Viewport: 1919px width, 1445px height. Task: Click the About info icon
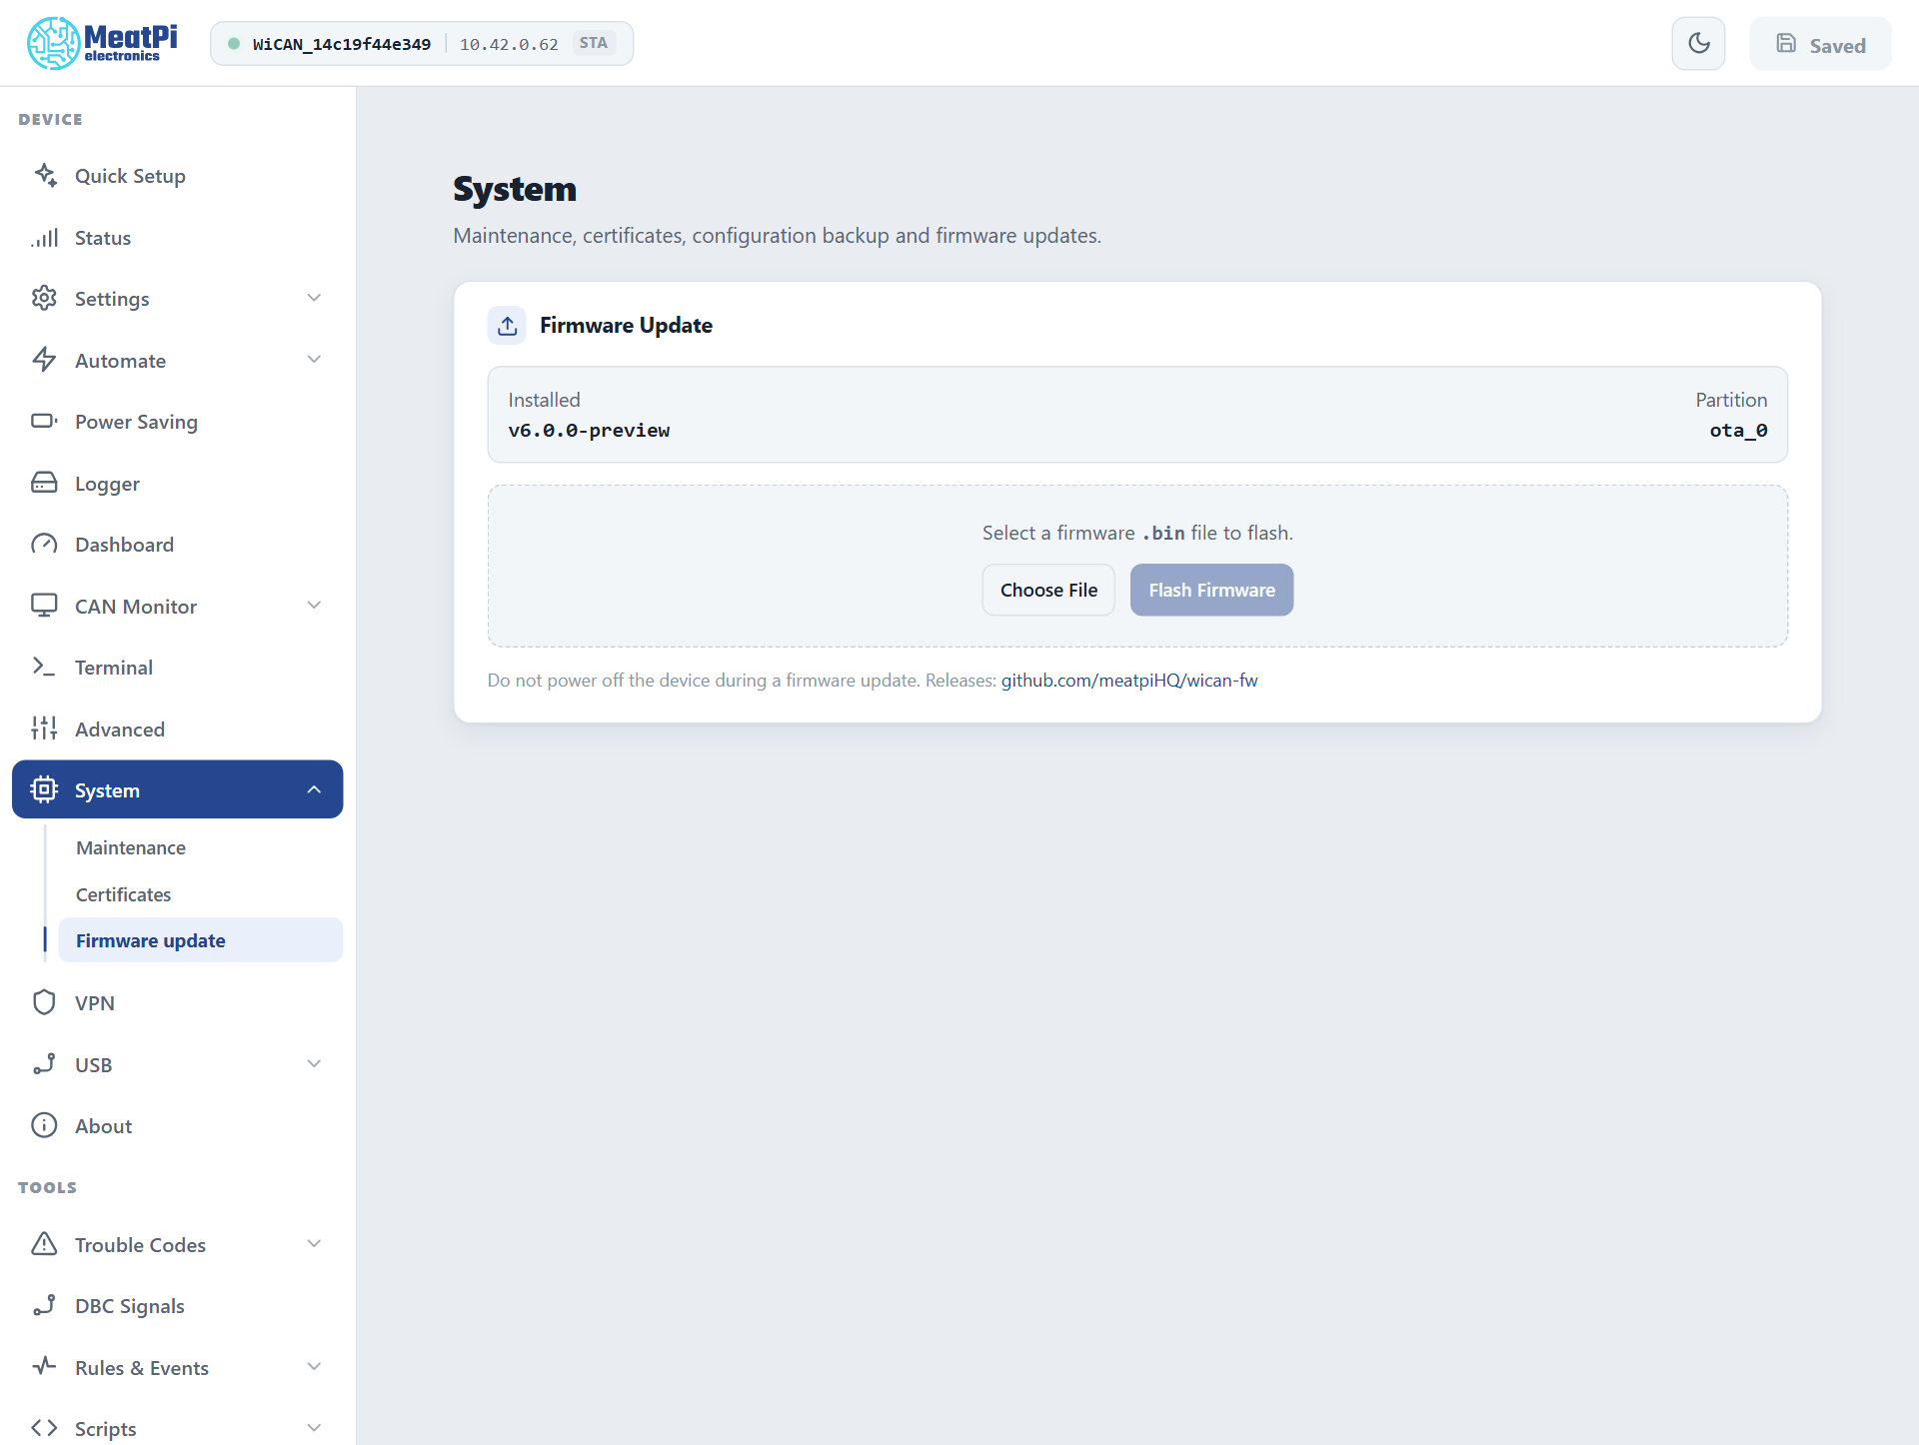tap(45, 1125)
